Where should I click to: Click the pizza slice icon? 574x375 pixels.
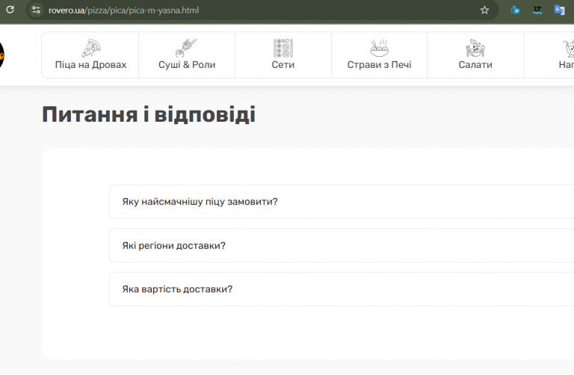(90, 48)
